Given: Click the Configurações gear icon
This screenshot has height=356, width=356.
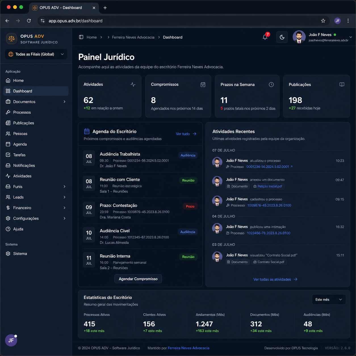Looking at the screenshot, I should (x=8, y=218).
